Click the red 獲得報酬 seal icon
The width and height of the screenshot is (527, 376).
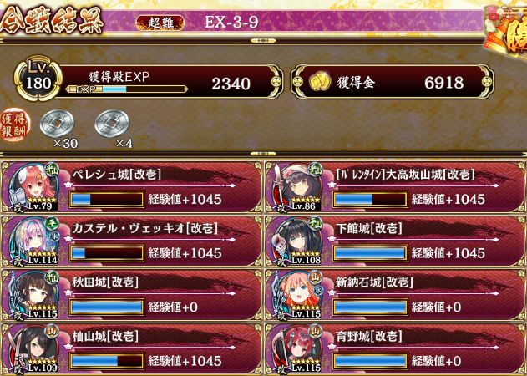[x=15, y=124]
